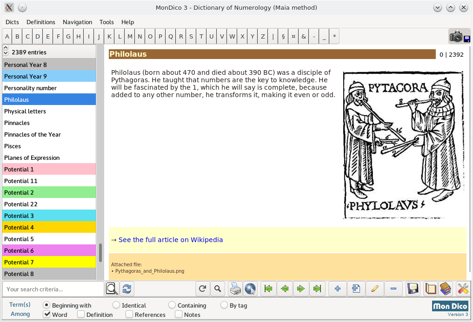
Task: Click the down chevron beside entries count
Action: (x=6, y=53)
